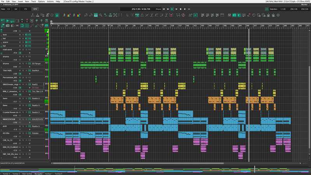Toggle the teal grid toolbar icon
The height and width of the screenshot is (175, 311).
tap(96, 15)
